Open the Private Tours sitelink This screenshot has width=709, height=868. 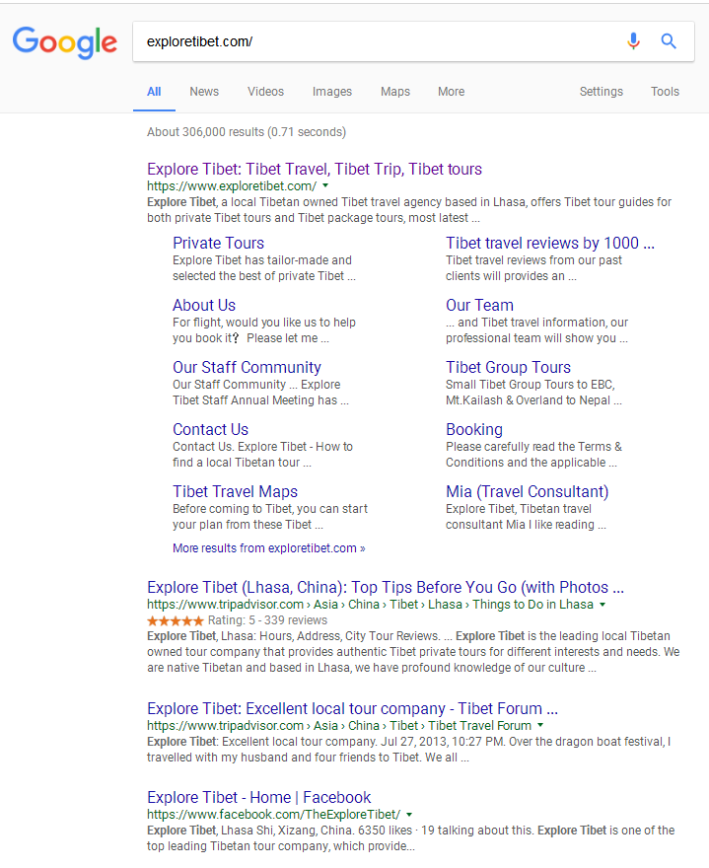coord(218,243)
